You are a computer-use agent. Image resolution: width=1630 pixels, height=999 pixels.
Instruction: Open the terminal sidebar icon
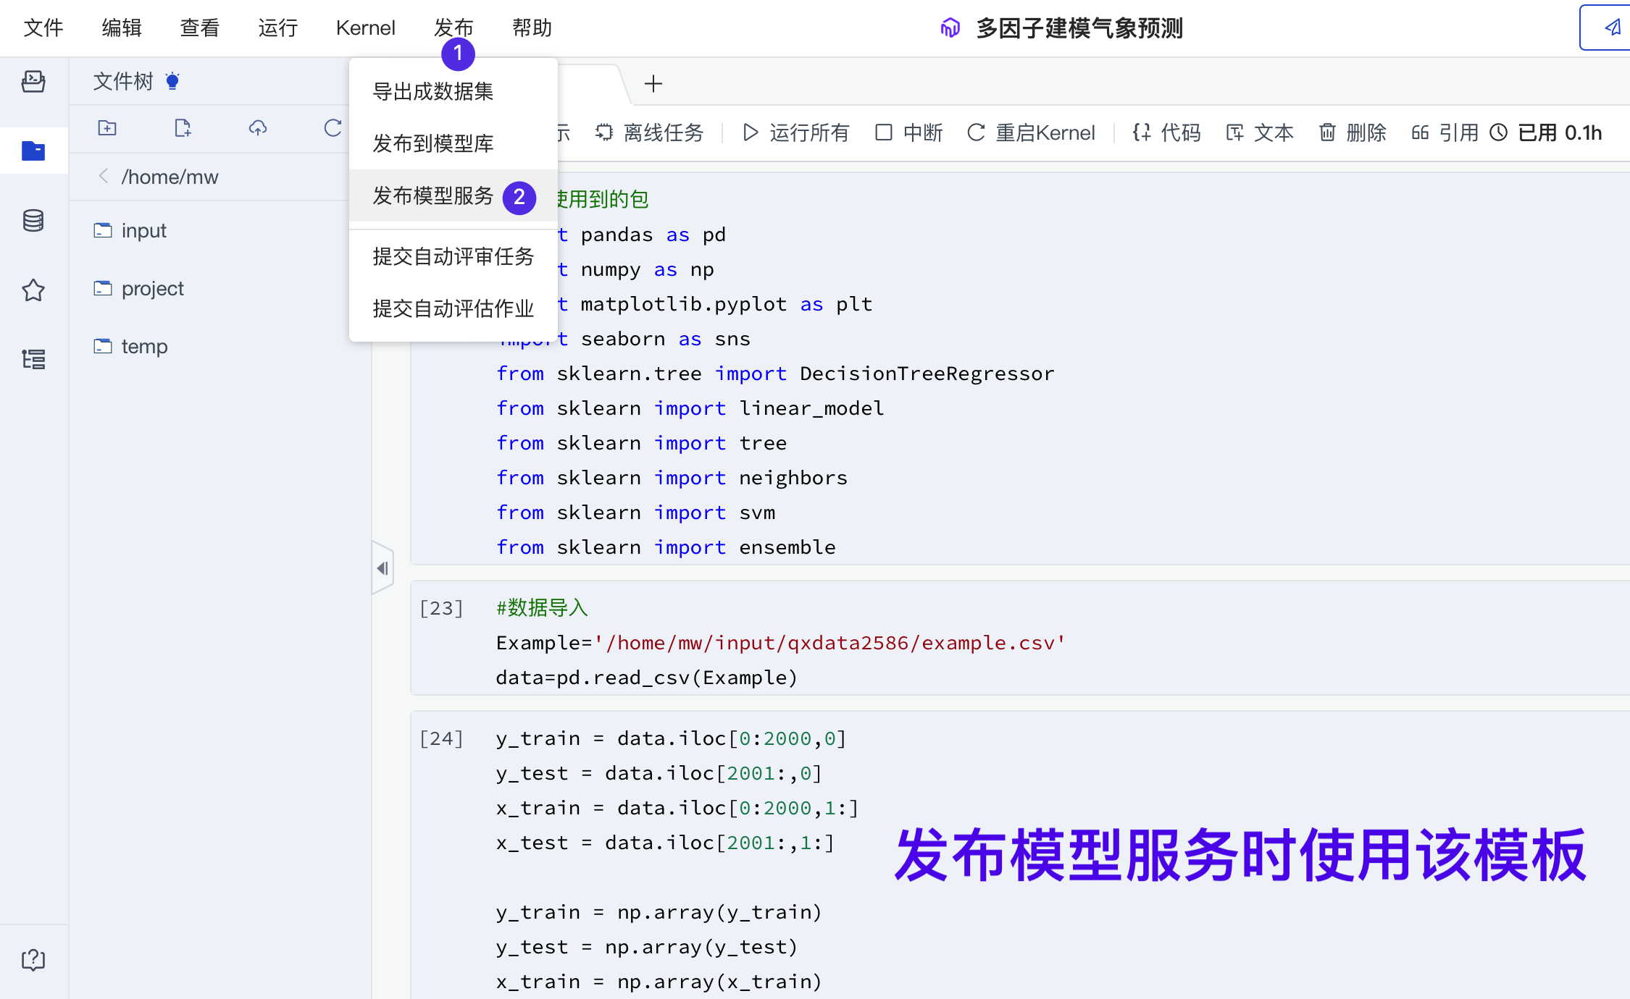coord(33,82)
